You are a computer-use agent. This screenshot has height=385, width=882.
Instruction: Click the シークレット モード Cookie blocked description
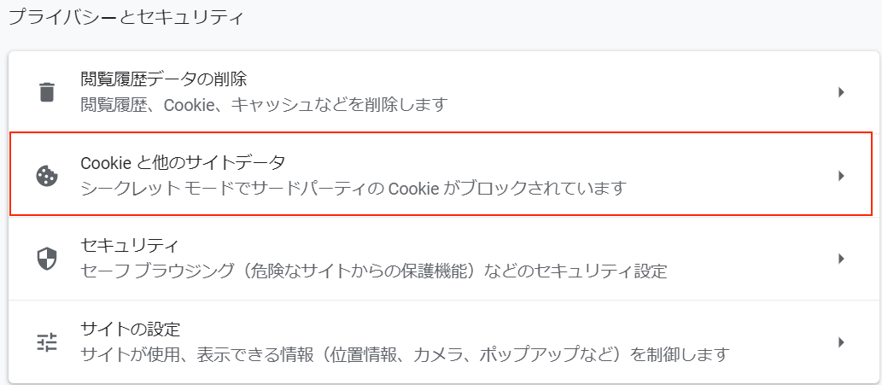point(353,189)
